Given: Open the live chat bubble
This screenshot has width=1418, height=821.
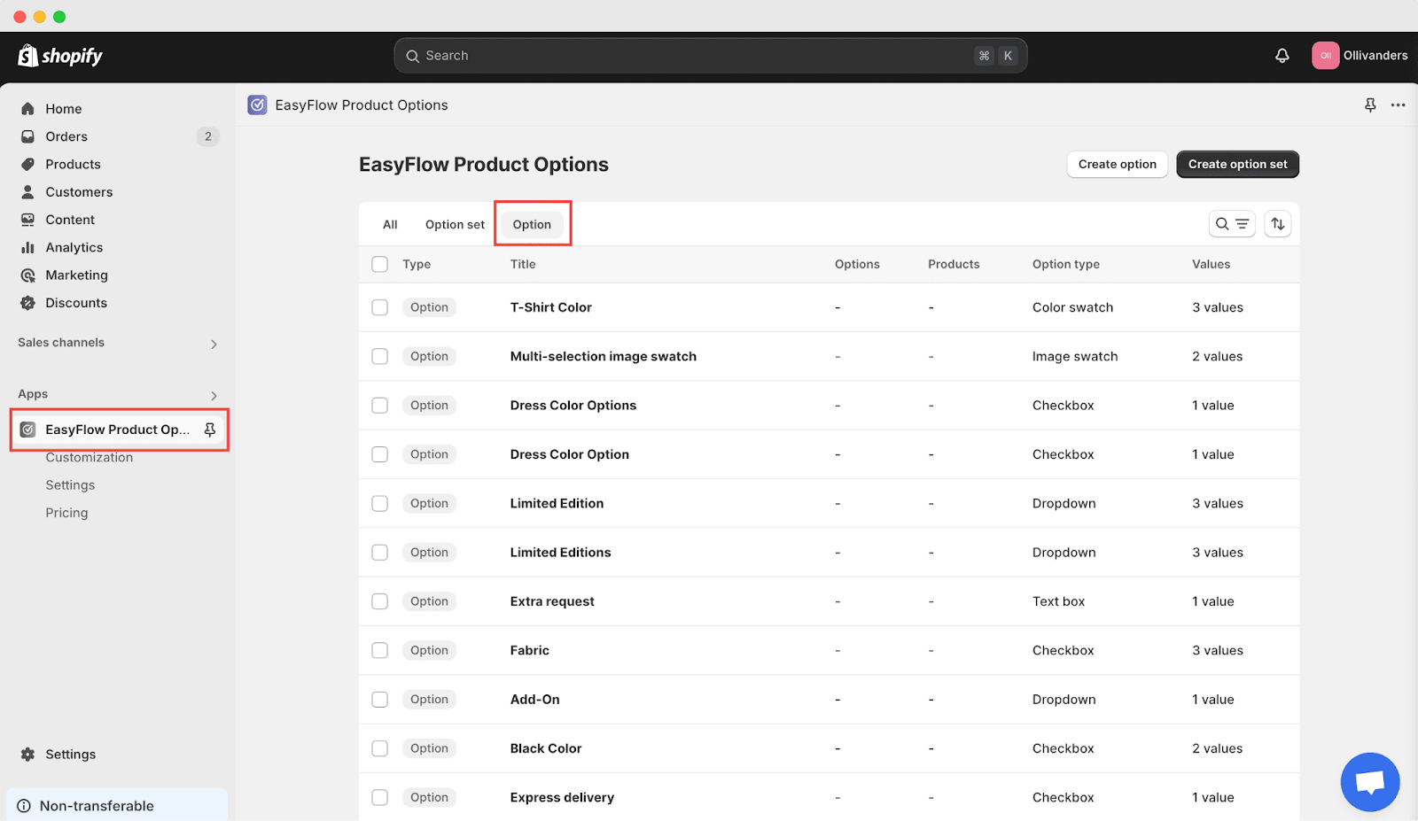Looking at the screenshot, I should point(1370,782).
